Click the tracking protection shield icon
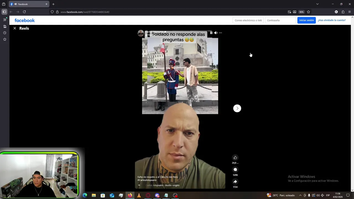354x199 pixels. pos(52,12)
